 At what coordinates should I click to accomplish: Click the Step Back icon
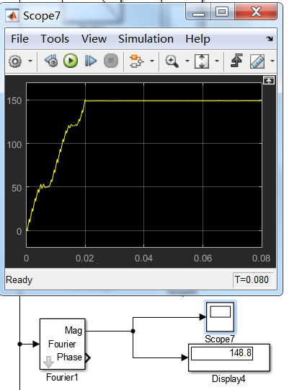[x=51, y=61]
